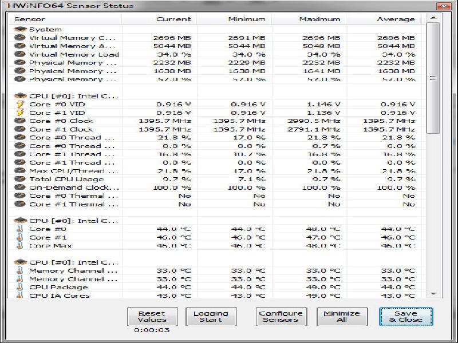Select the Core #0 Clock gauge icon
458x343 pixels.
(x=19, y=121)
